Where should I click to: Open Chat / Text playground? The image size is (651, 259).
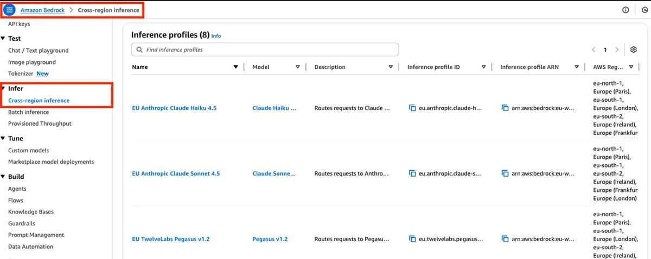click(39, 50)
